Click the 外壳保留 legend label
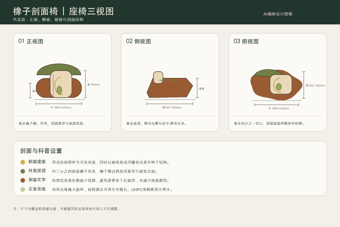The height and width of the screenshot is (227, 340). click(x=37, y=171)
